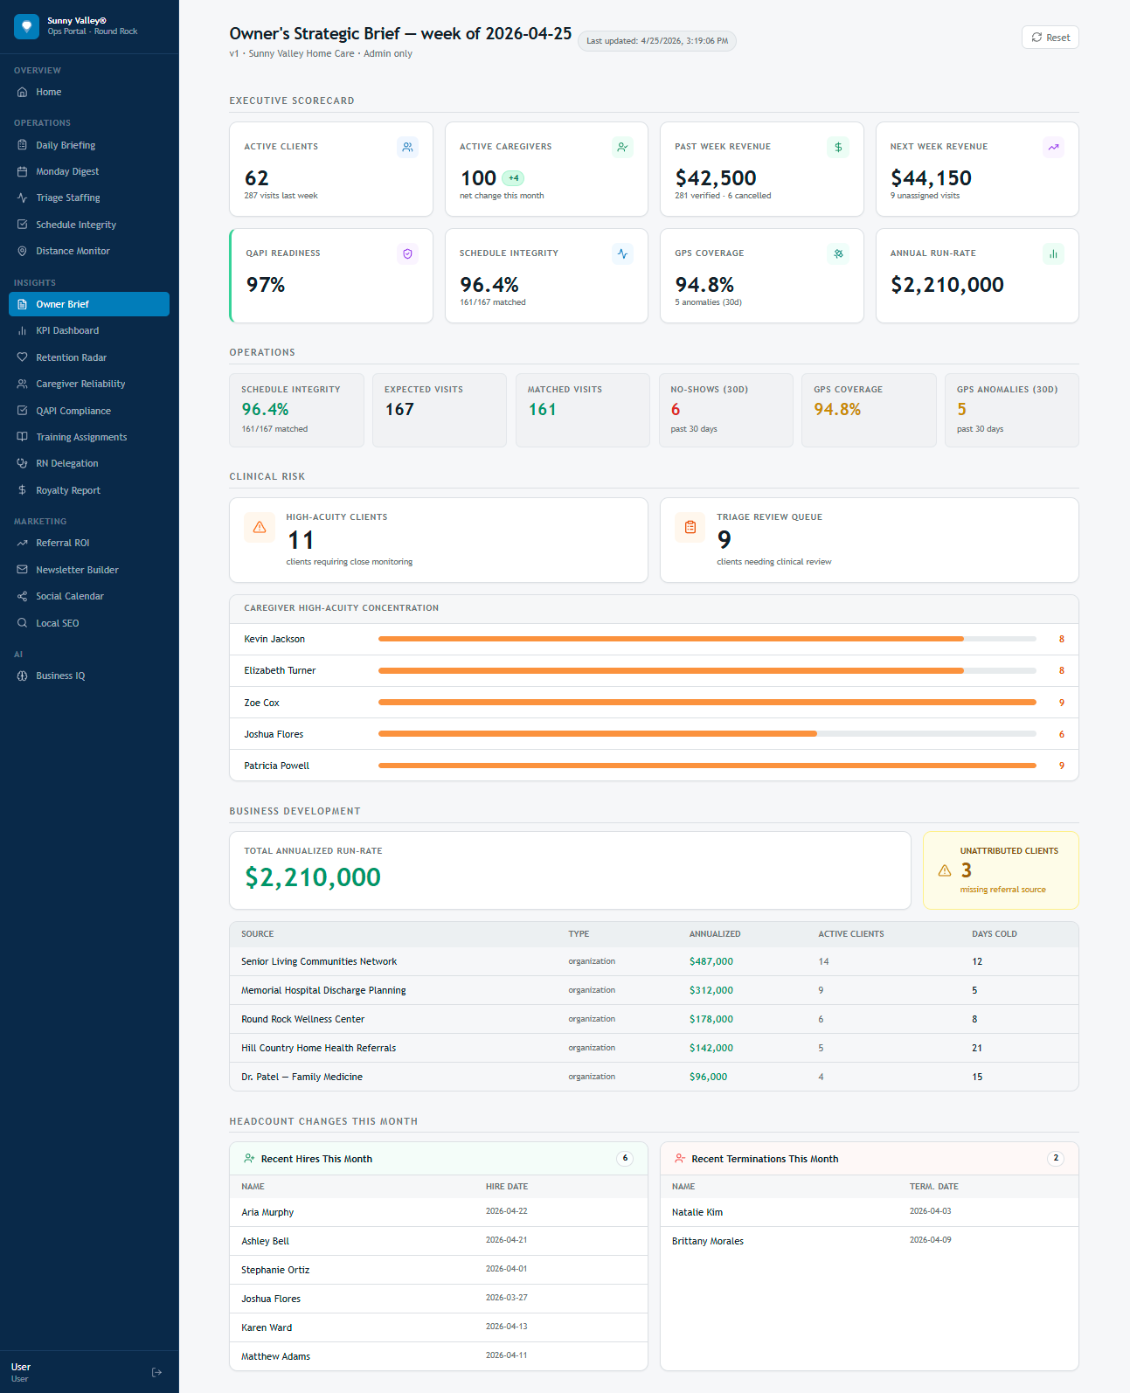The image size is (1130, 1393).
Task: Click Zoe Cox's high-acuity progress bar
Action: (x=706, y=703)
